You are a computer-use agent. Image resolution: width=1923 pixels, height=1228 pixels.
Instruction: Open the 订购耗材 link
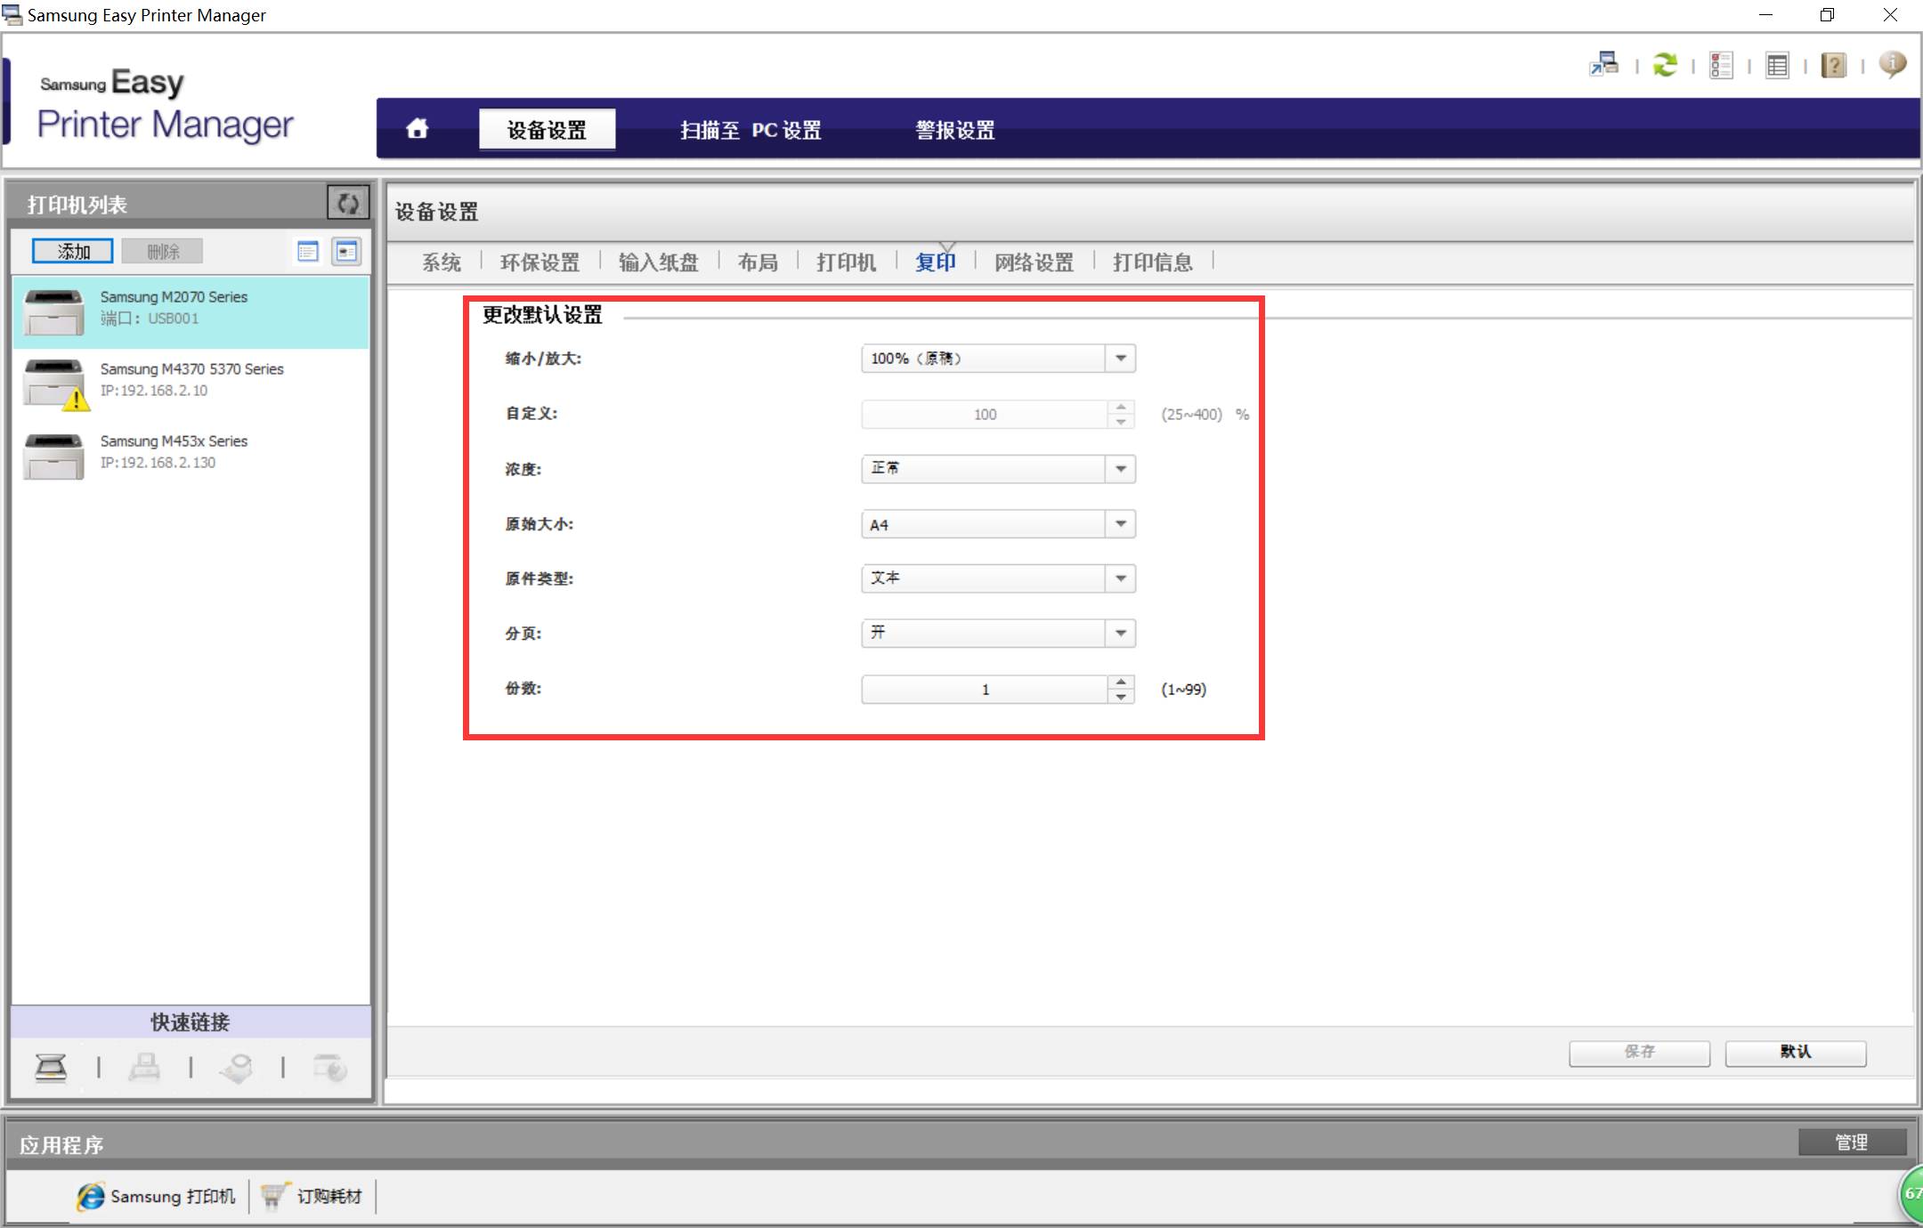tap(329, 1197)
